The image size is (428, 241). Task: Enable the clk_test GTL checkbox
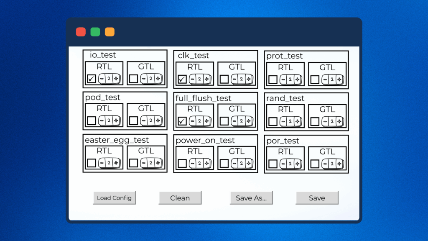224,79
